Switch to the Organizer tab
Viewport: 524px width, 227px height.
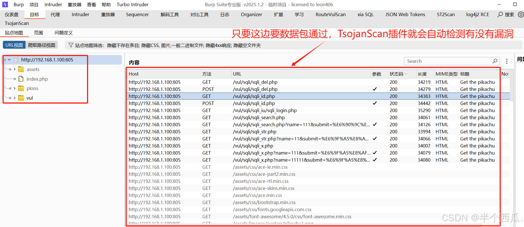251,14
